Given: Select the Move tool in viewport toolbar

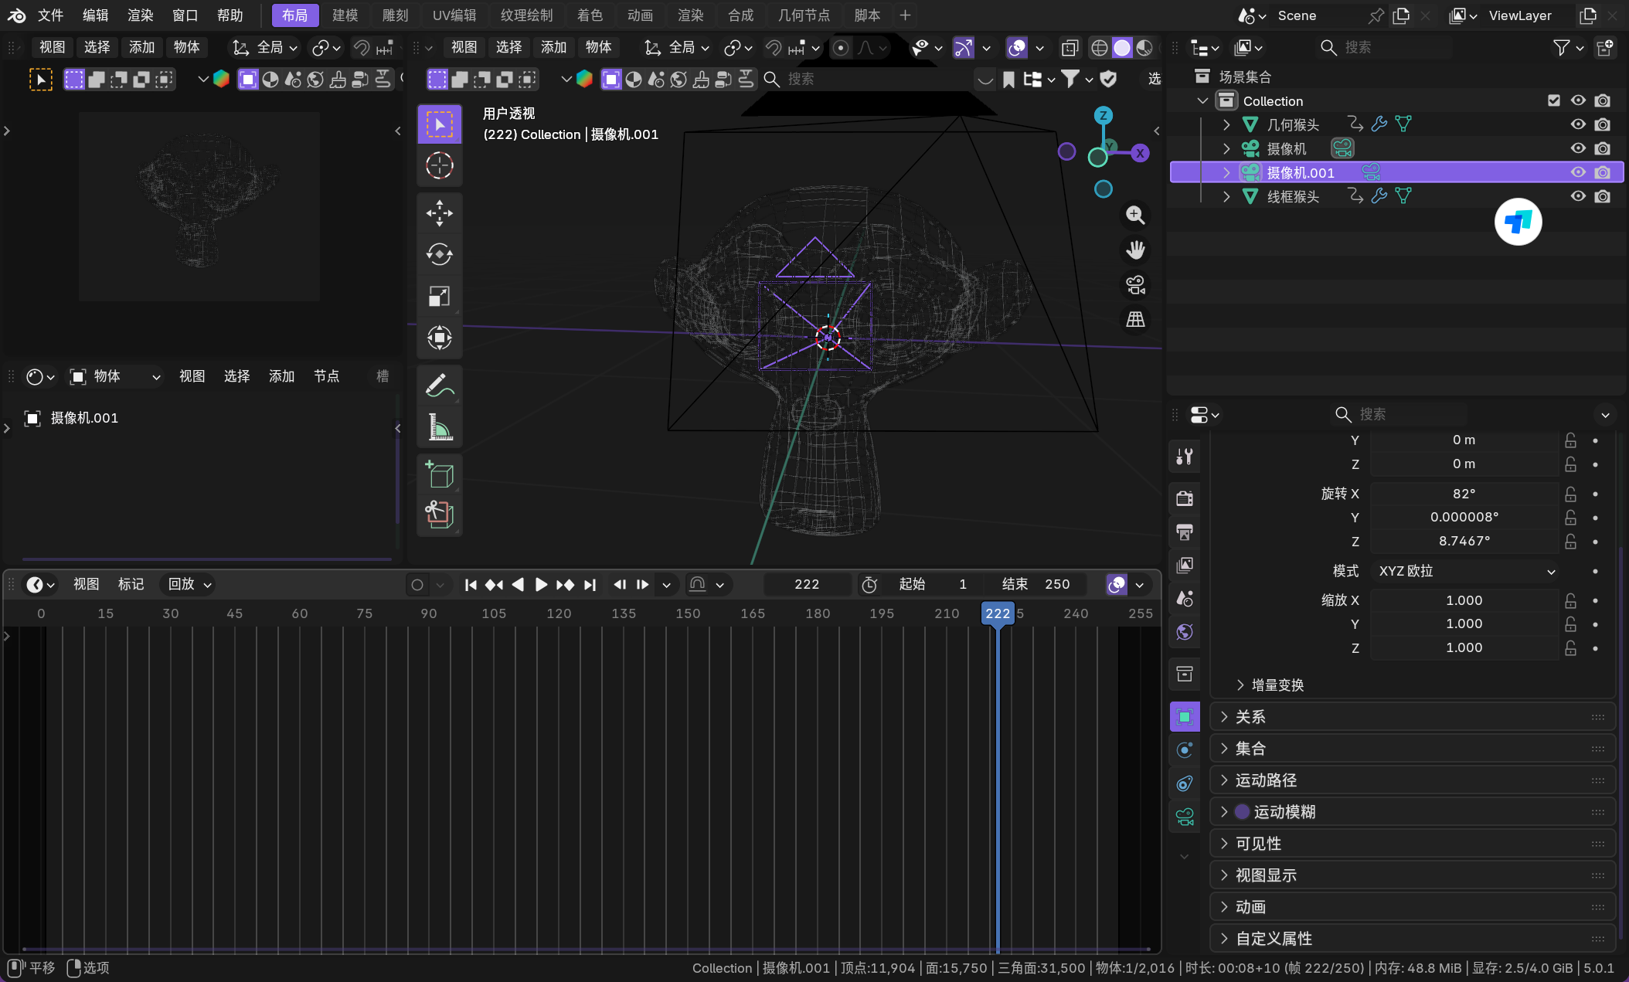Looking at the screenshot, I should 439,213.
